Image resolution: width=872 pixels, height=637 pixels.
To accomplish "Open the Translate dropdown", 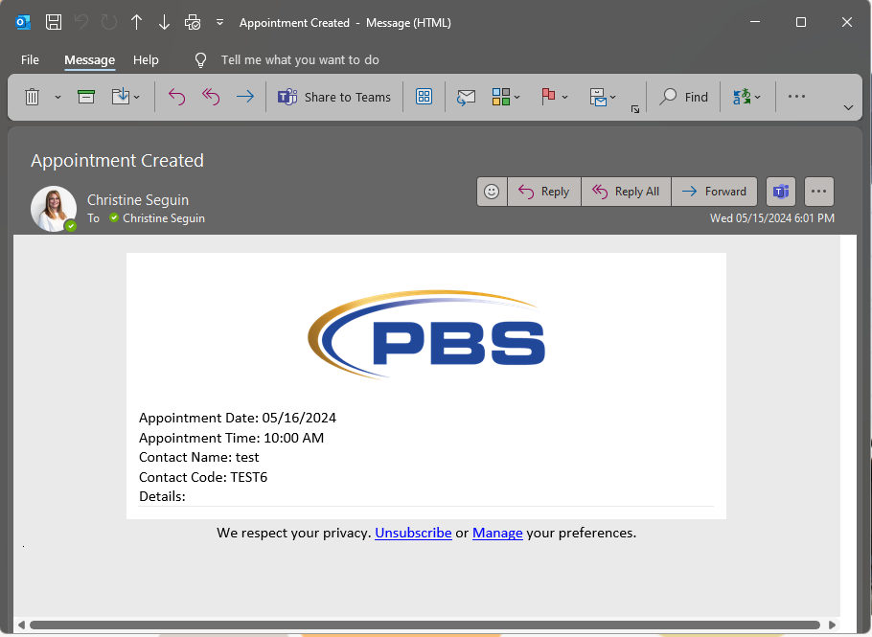I will 746,97.
